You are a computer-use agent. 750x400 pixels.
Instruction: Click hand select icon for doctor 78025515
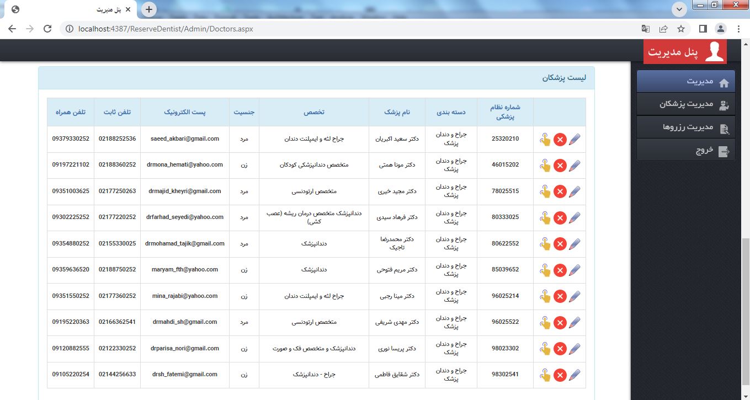pos(545,191)
